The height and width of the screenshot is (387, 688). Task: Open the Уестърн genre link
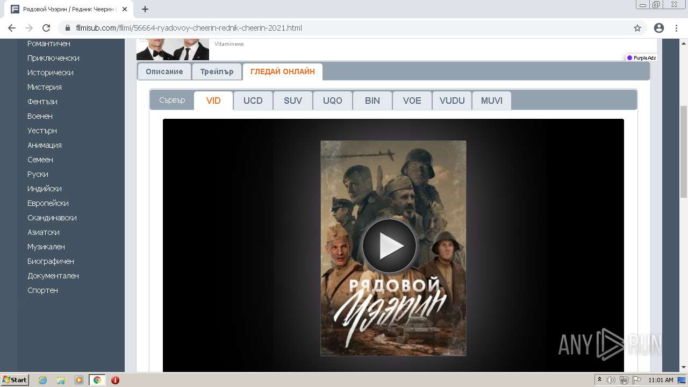(x=42, y=131)
